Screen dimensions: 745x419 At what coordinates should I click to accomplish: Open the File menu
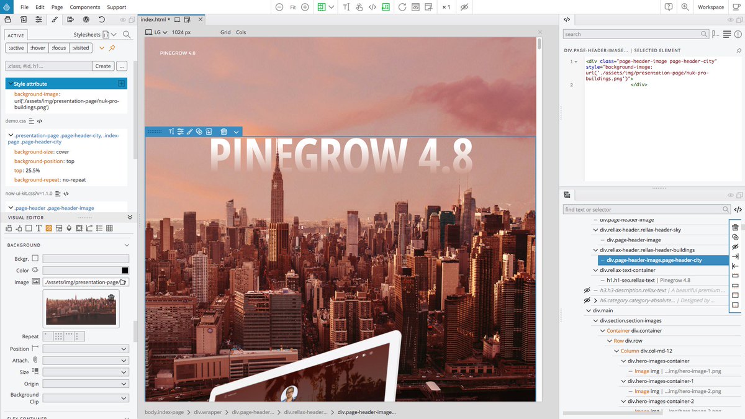25,7
